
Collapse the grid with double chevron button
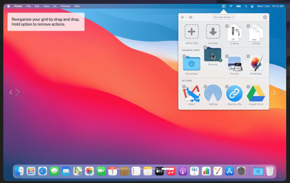191,17
